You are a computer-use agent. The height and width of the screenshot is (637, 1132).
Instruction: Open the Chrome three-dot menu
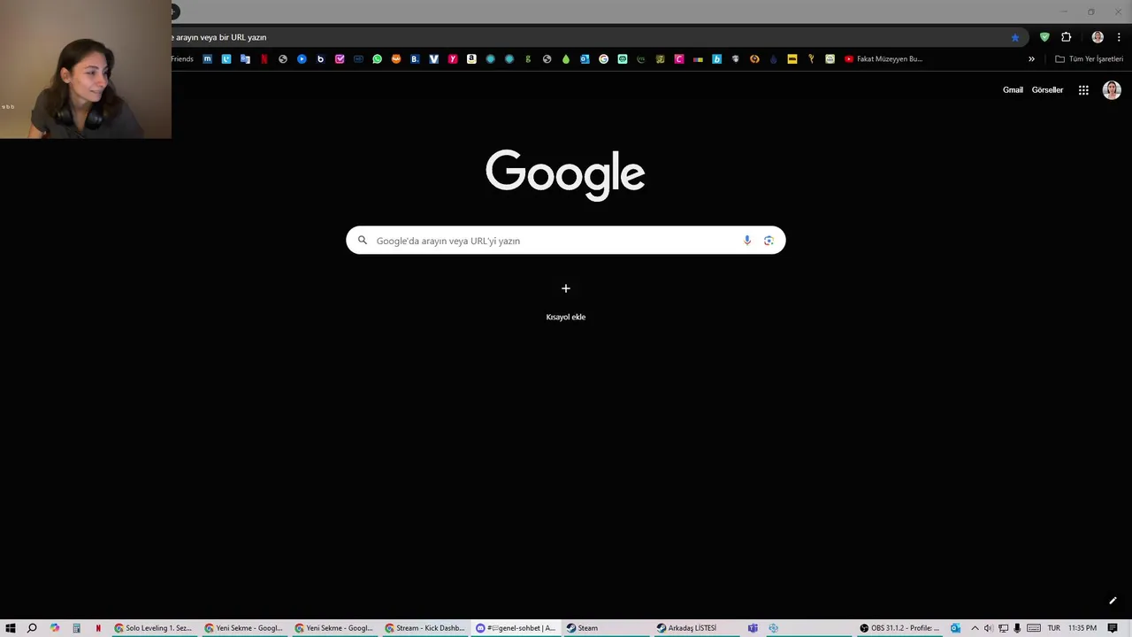tap(1119, 37)
